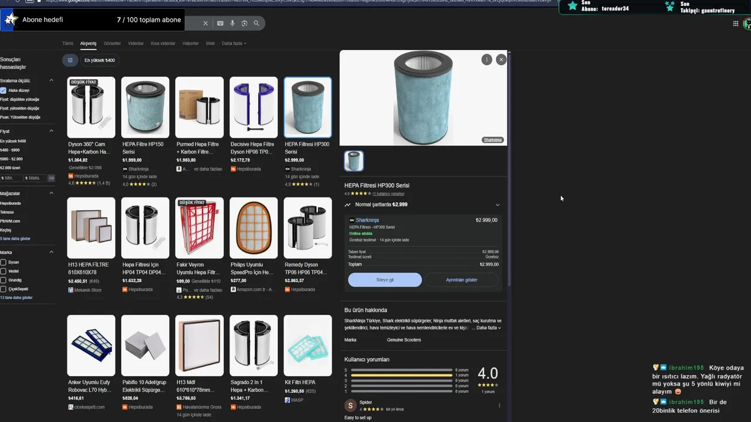This screenshot has width=751, height=422.
Task: Click the Mekanik Store icon under H13 HEPA FİLTRE
Action: coord(70,290)
